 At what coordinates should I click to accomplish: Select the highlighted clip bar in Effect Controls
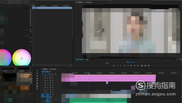click(x=52, y=8)
